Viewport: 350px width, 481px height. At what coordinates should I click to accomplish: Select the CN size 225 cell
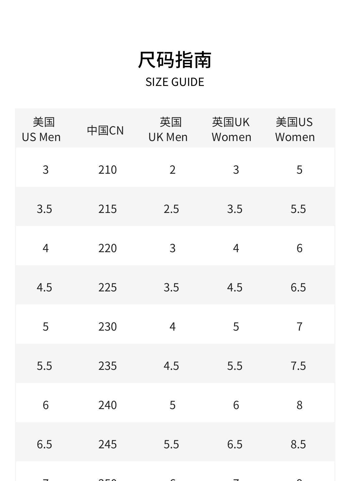coord(108,287)
